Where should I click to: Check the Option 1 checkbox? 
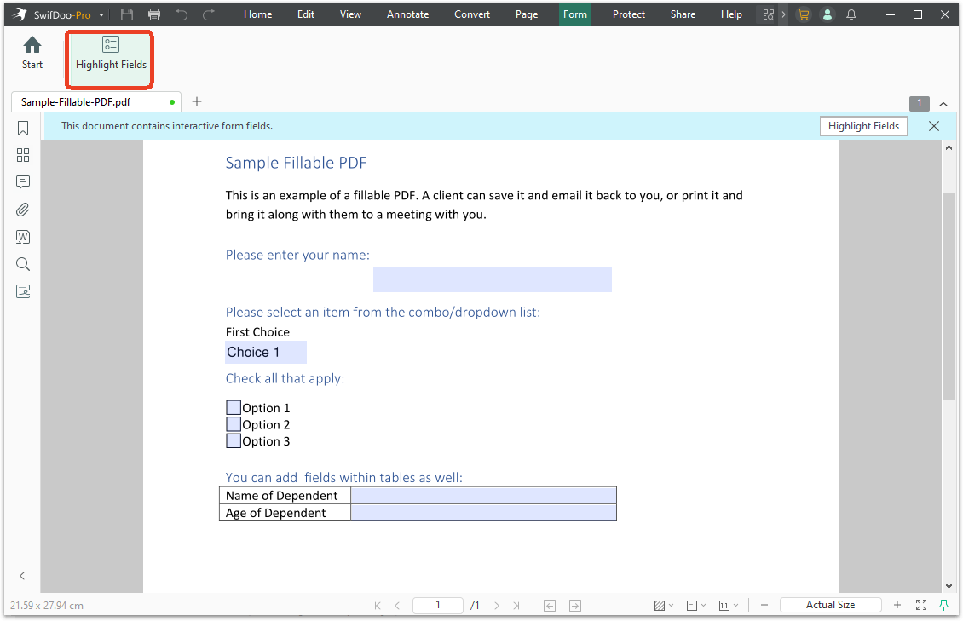(x=234, y=407)
